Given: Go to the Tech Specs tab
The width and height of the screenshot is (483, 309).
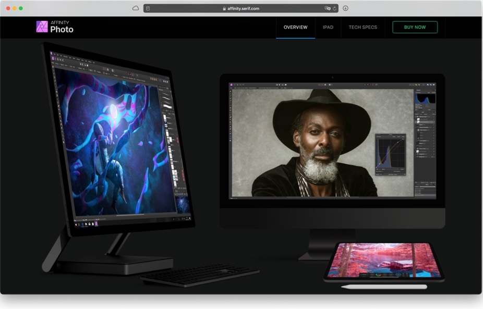Looking at the screenshot, I should pos(363,27).
